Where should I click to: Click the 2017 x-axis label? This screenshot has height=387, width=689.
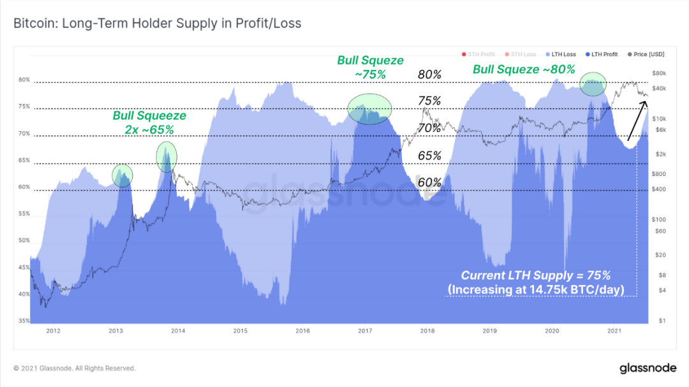pos(365,331)
